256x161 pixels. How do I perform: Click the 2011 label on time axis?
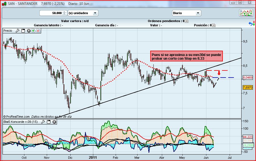[93, 158]
